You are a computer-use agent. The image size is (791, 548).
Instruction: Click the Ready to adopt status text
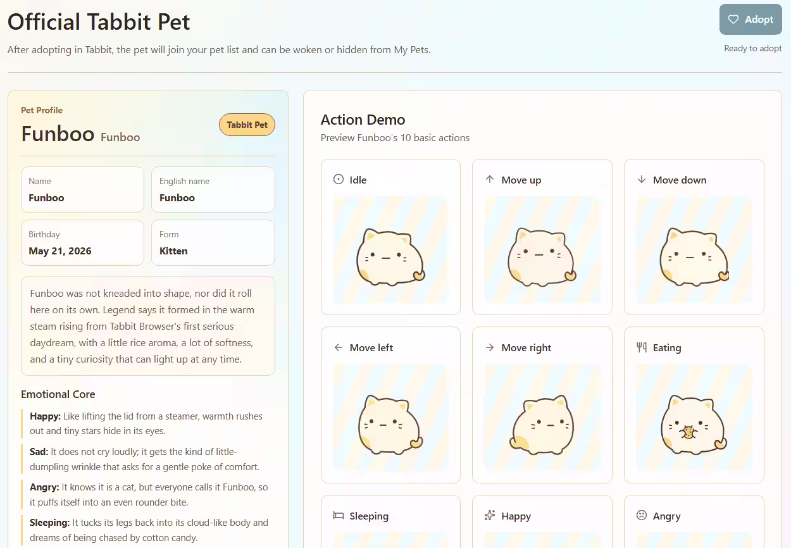753,48
